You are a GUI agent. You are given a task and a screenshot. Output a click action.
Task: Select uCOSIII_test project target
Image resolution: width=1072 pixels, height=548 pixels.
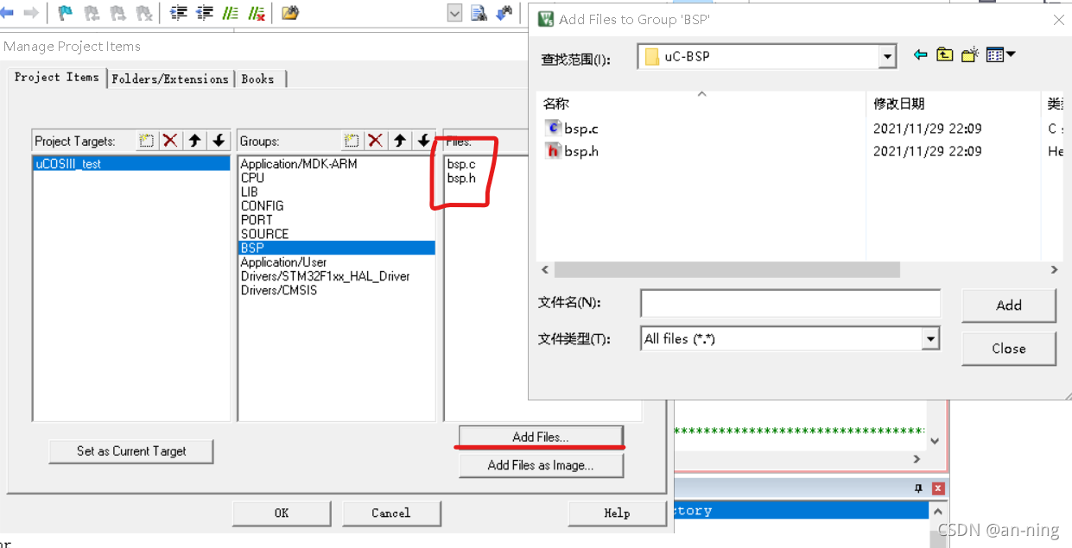point(131,163)
